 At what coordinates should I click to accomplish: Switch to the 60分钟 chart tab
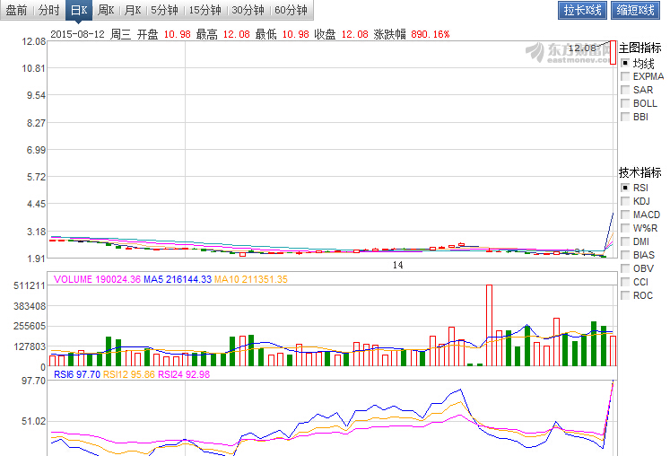point(290,11)
